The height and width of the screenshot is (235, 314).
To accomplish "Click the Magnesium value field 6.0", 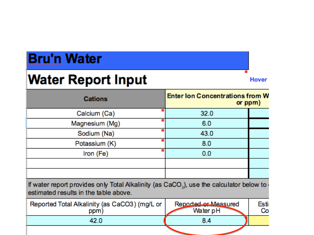I will [207, 124].
